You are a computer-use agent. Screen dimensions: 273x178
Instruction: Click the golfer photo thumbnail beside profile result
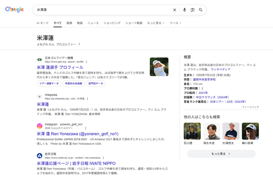click(159, 67)
